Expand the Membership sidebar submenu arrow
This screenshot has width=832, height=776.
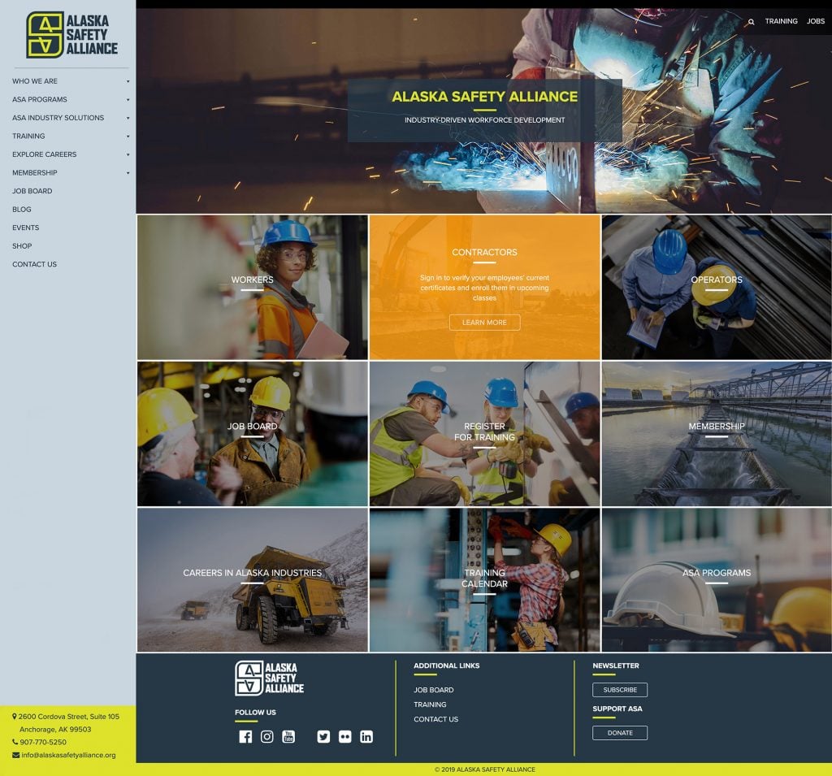[128, 173]
